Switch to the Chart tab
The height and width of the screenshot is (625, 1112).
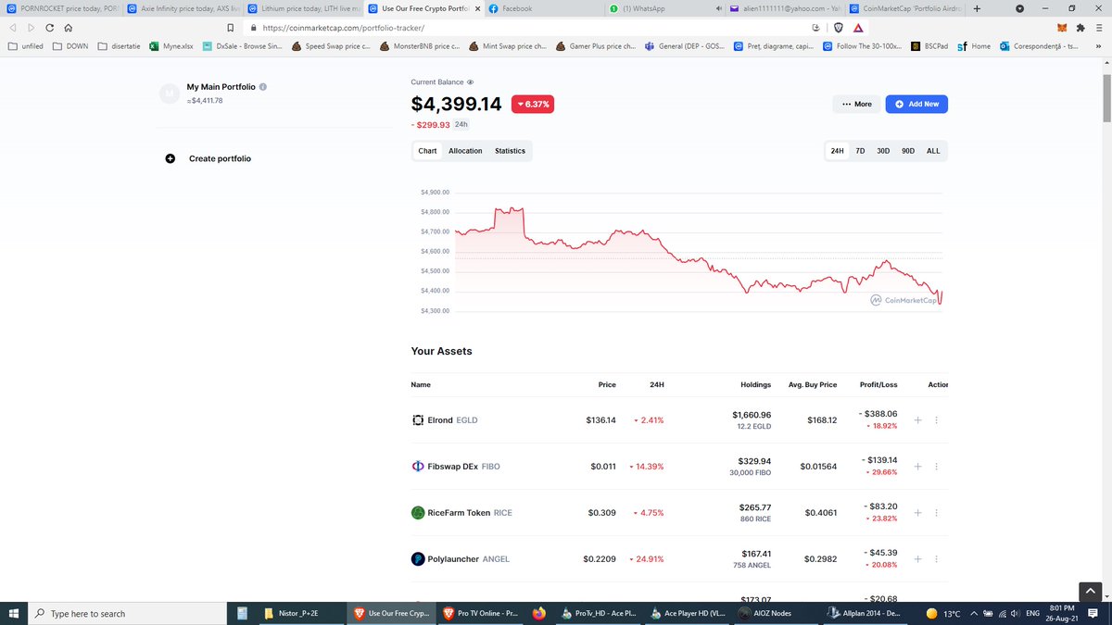[x=427, y=151]
